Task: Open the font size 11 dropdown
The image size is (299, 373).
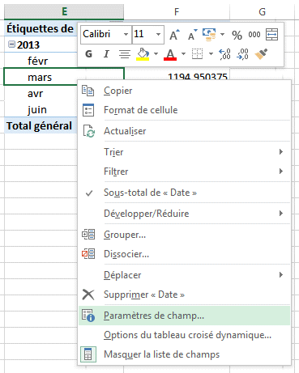Action: coord(158,34)
